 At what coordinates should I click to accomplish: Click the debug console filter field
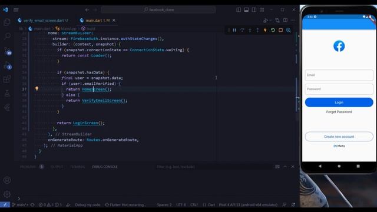pyautogui.click(x=213, y=167)
